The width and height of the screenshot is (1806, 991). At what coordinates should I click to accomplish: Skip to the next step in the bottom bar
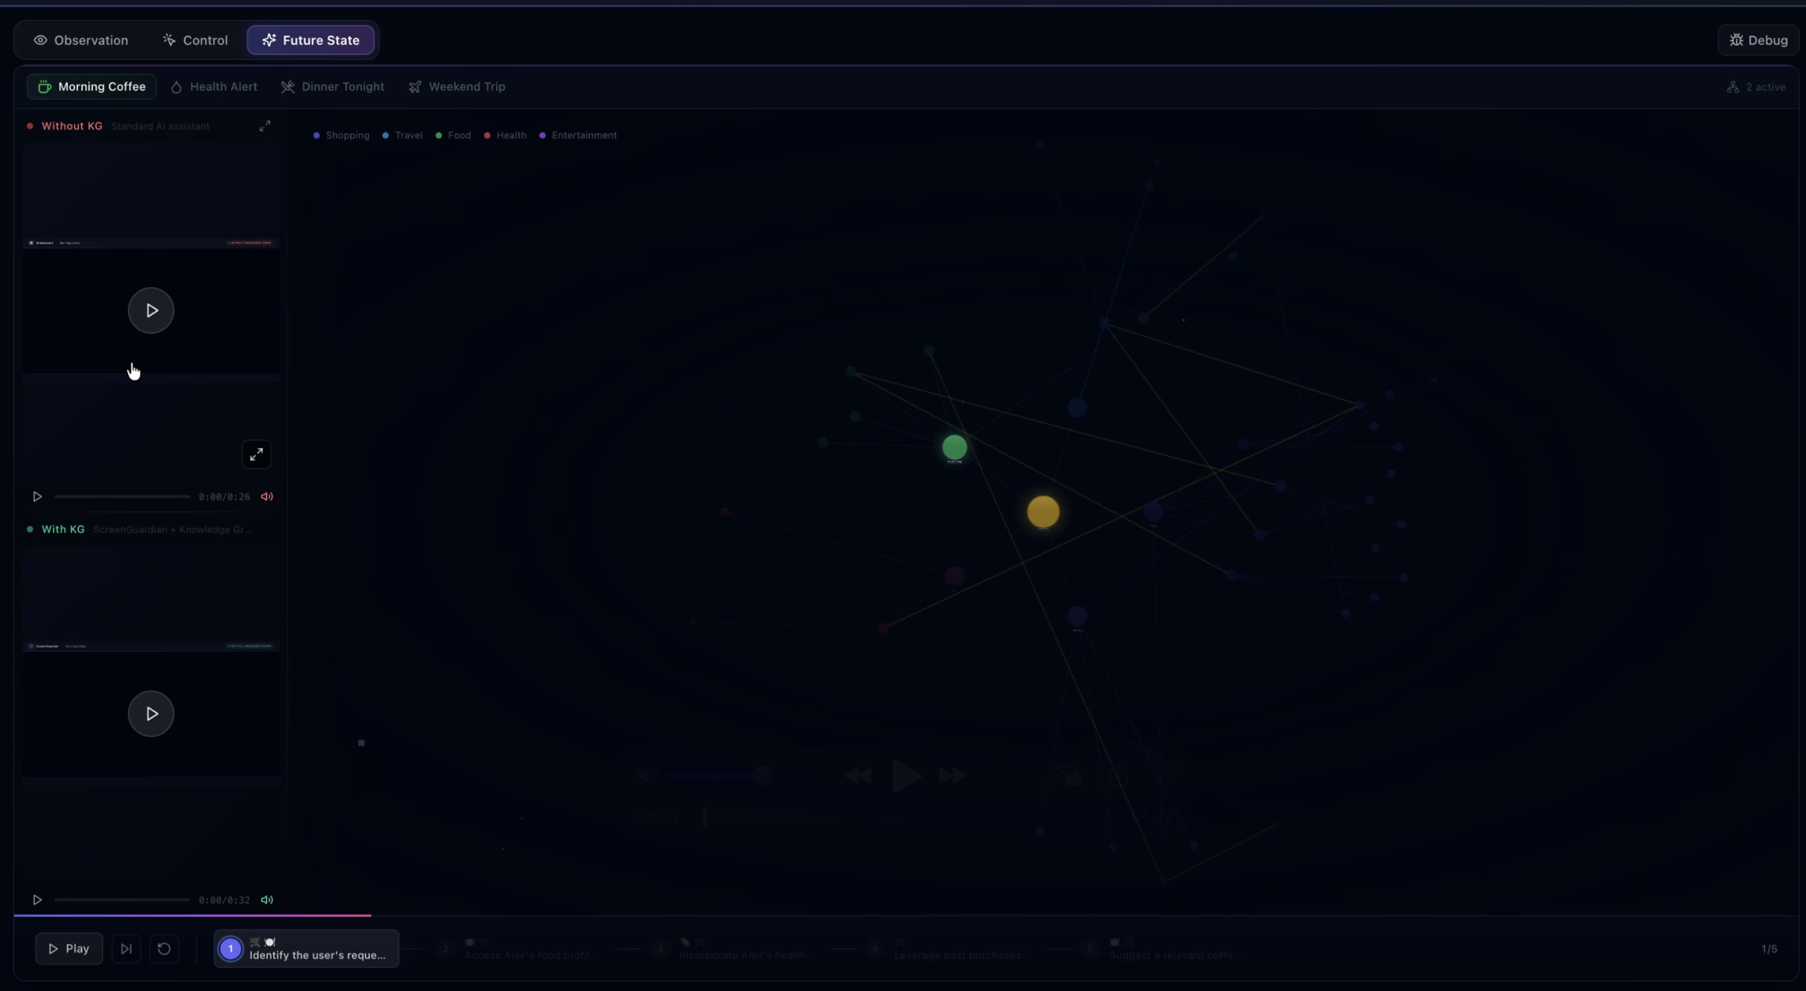tap(126, 949)
